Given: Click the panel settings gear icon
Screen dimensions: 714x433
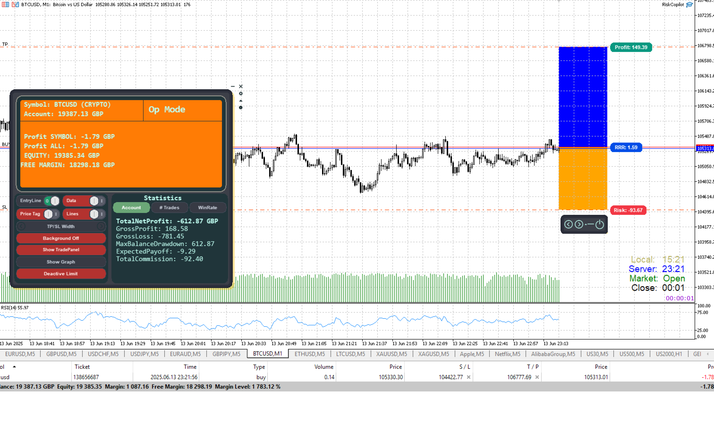Looking at the screenshot, I should (241, 93).
